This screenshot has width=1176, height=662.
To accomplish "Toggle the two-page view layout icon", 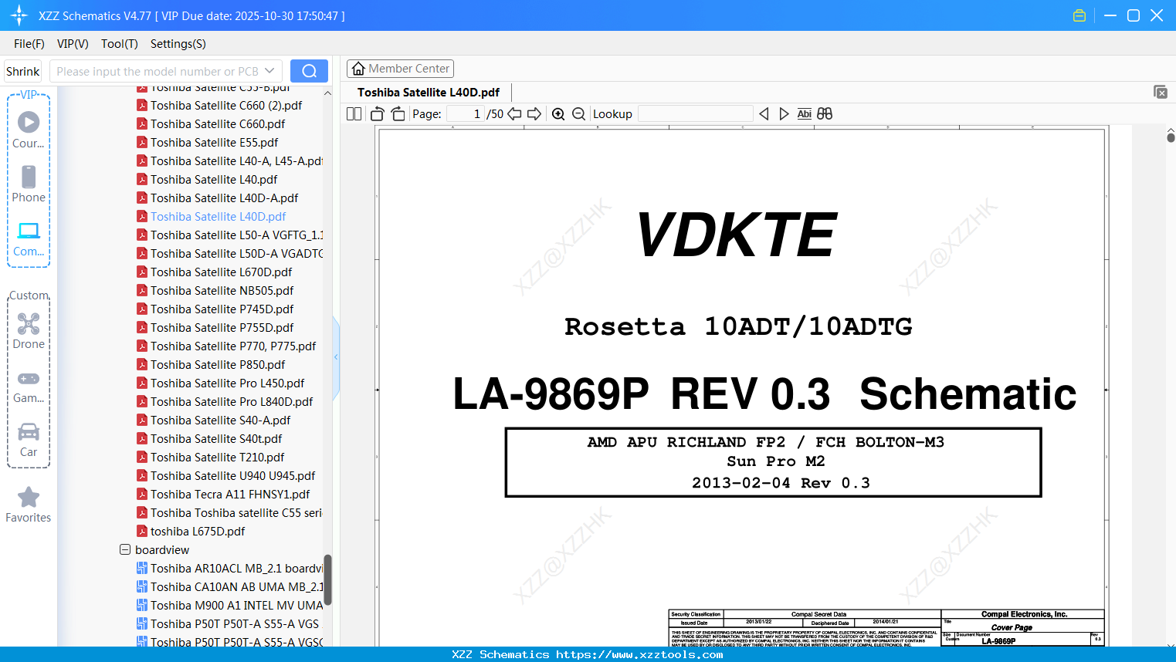I will [x=354, y=114].
